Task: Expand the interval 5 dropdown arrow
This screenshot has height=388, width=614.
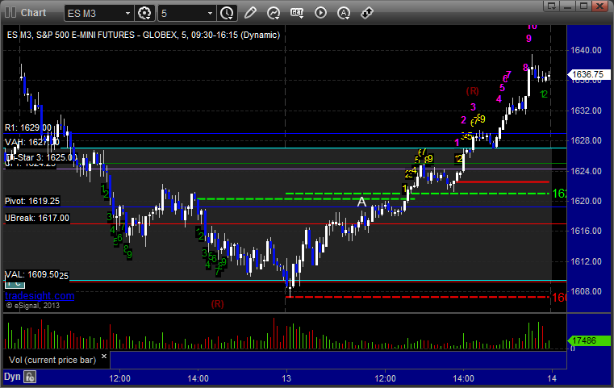Action: click(211, 14)
